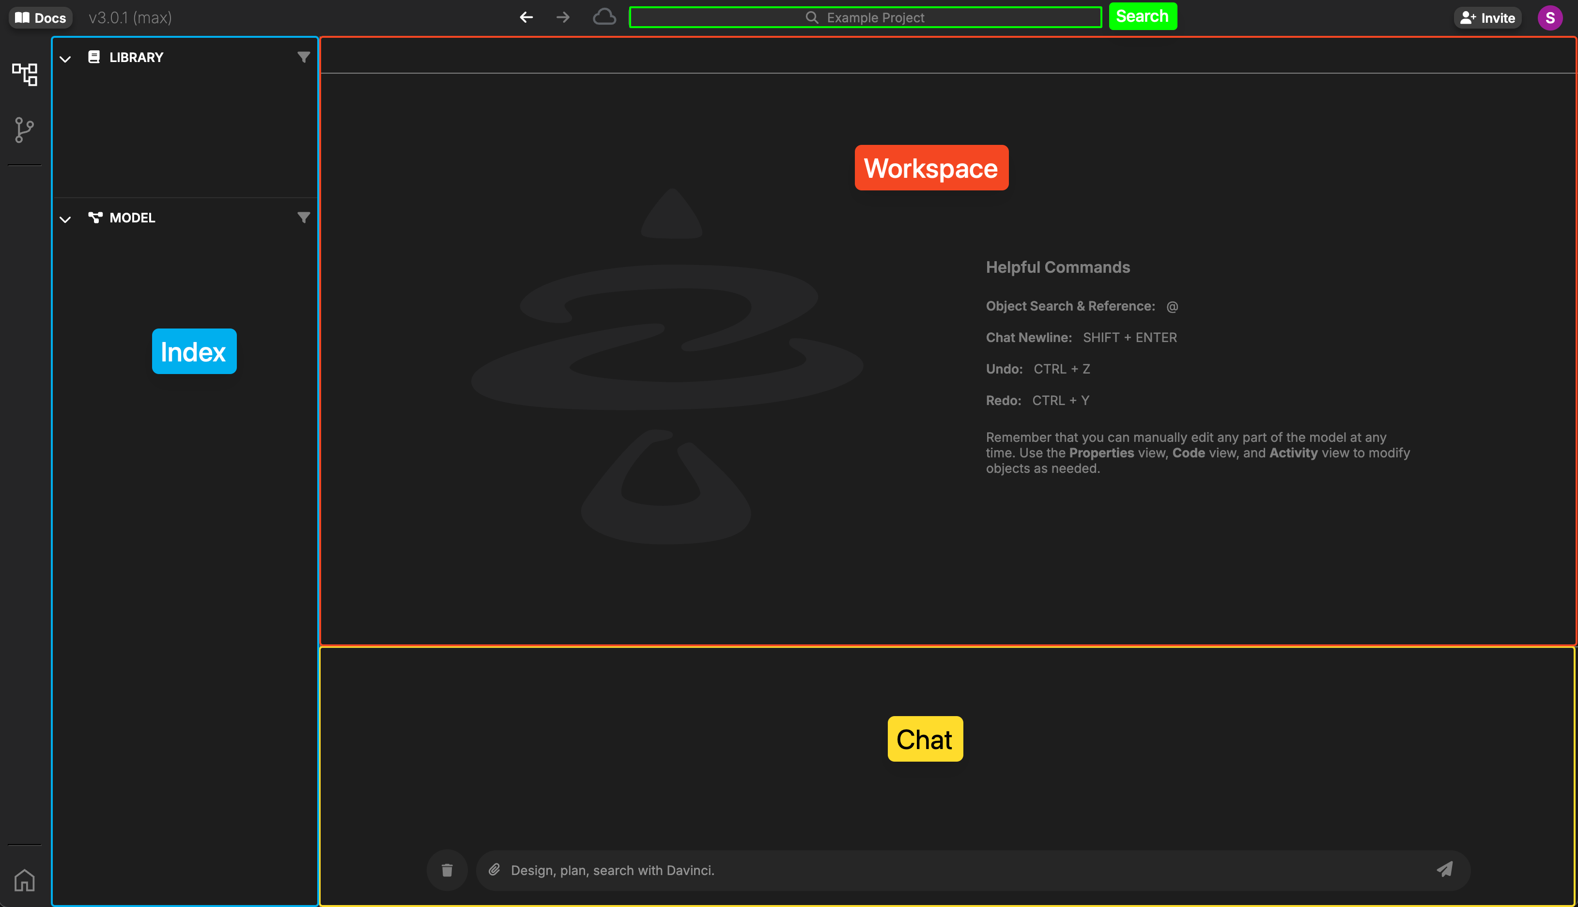The image size is (1578, 907).
Task: Open the Docs button
Action: pos(41,17)
